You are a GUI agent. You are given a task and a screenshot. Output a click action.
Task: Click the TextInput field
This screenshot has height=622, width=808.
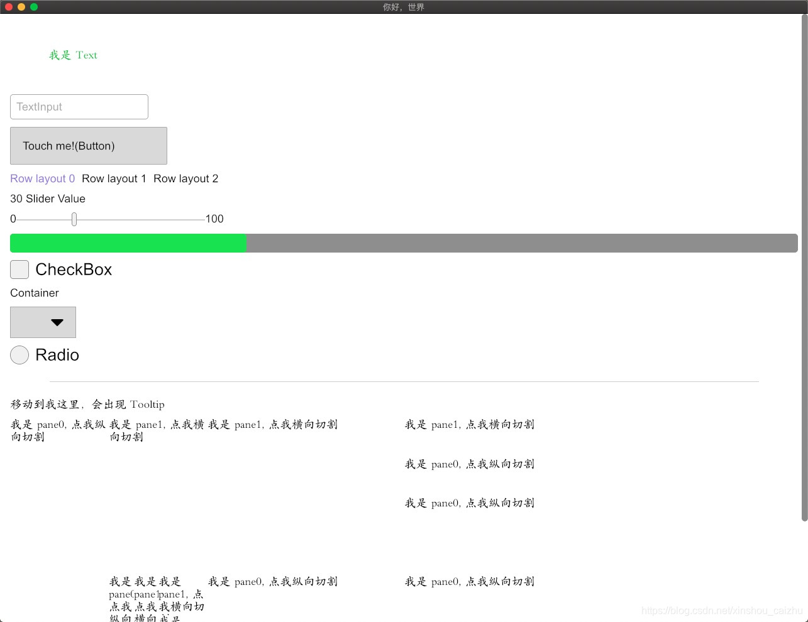79,107
